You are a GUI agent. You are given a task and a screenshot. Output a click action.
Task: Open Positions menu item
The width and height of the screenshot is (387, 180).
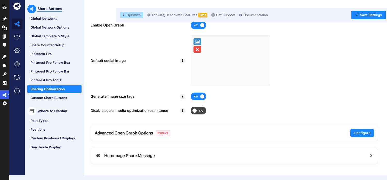tap(38, 129)
